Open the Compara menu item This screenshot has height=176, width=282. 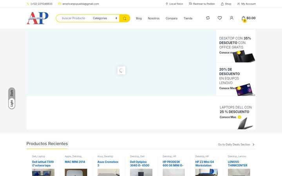pyautogui.click(x=172, y=18)
